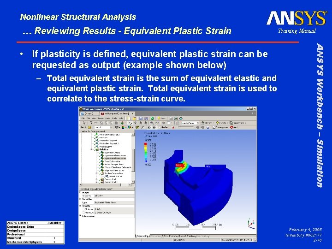This screenshot has height=249, width=332.
Task: Close the Simulation tab with its X
Action: 133,114
